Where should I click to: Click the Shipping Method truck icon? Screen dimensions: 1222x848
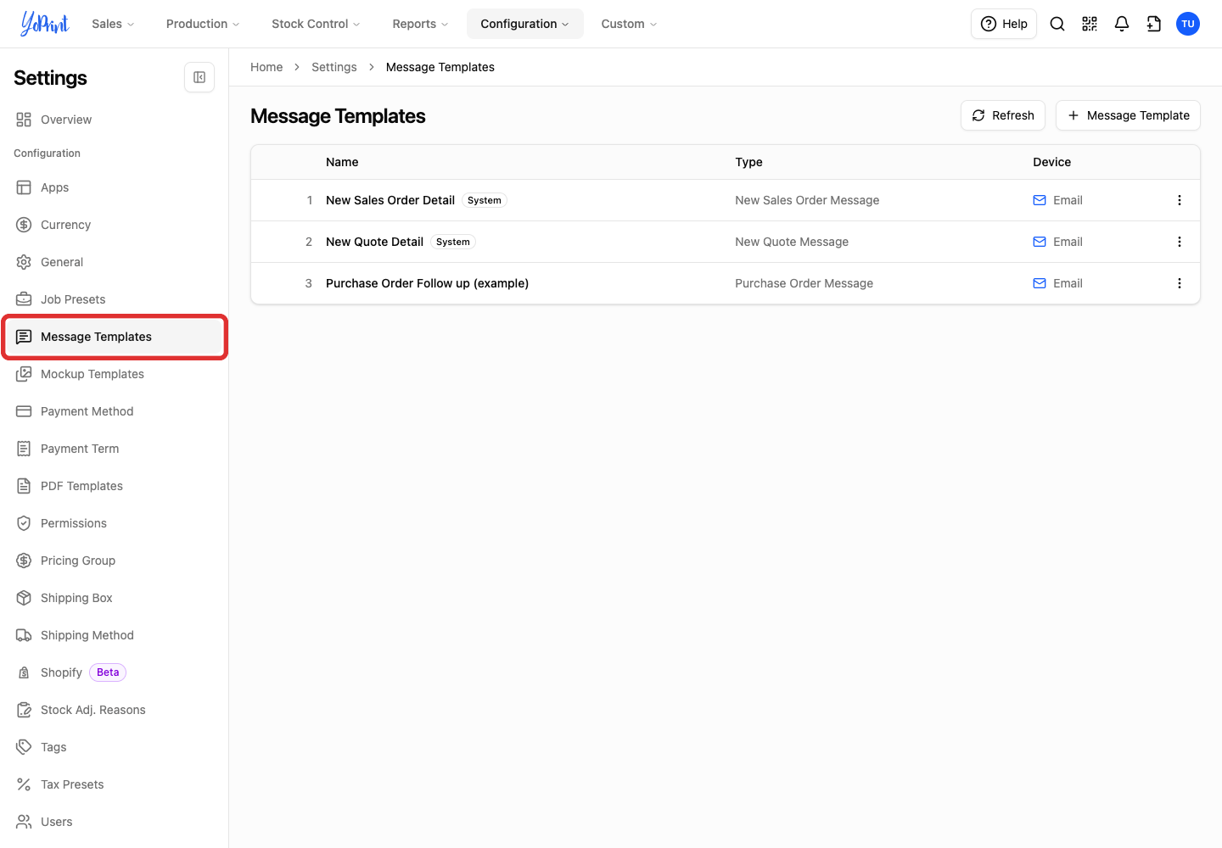click(24, 635)
